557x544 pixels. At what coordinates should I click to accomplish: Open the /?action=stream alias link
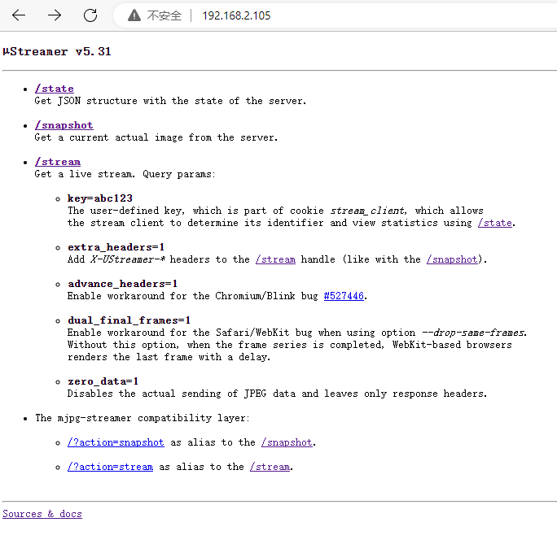[110, 467]
